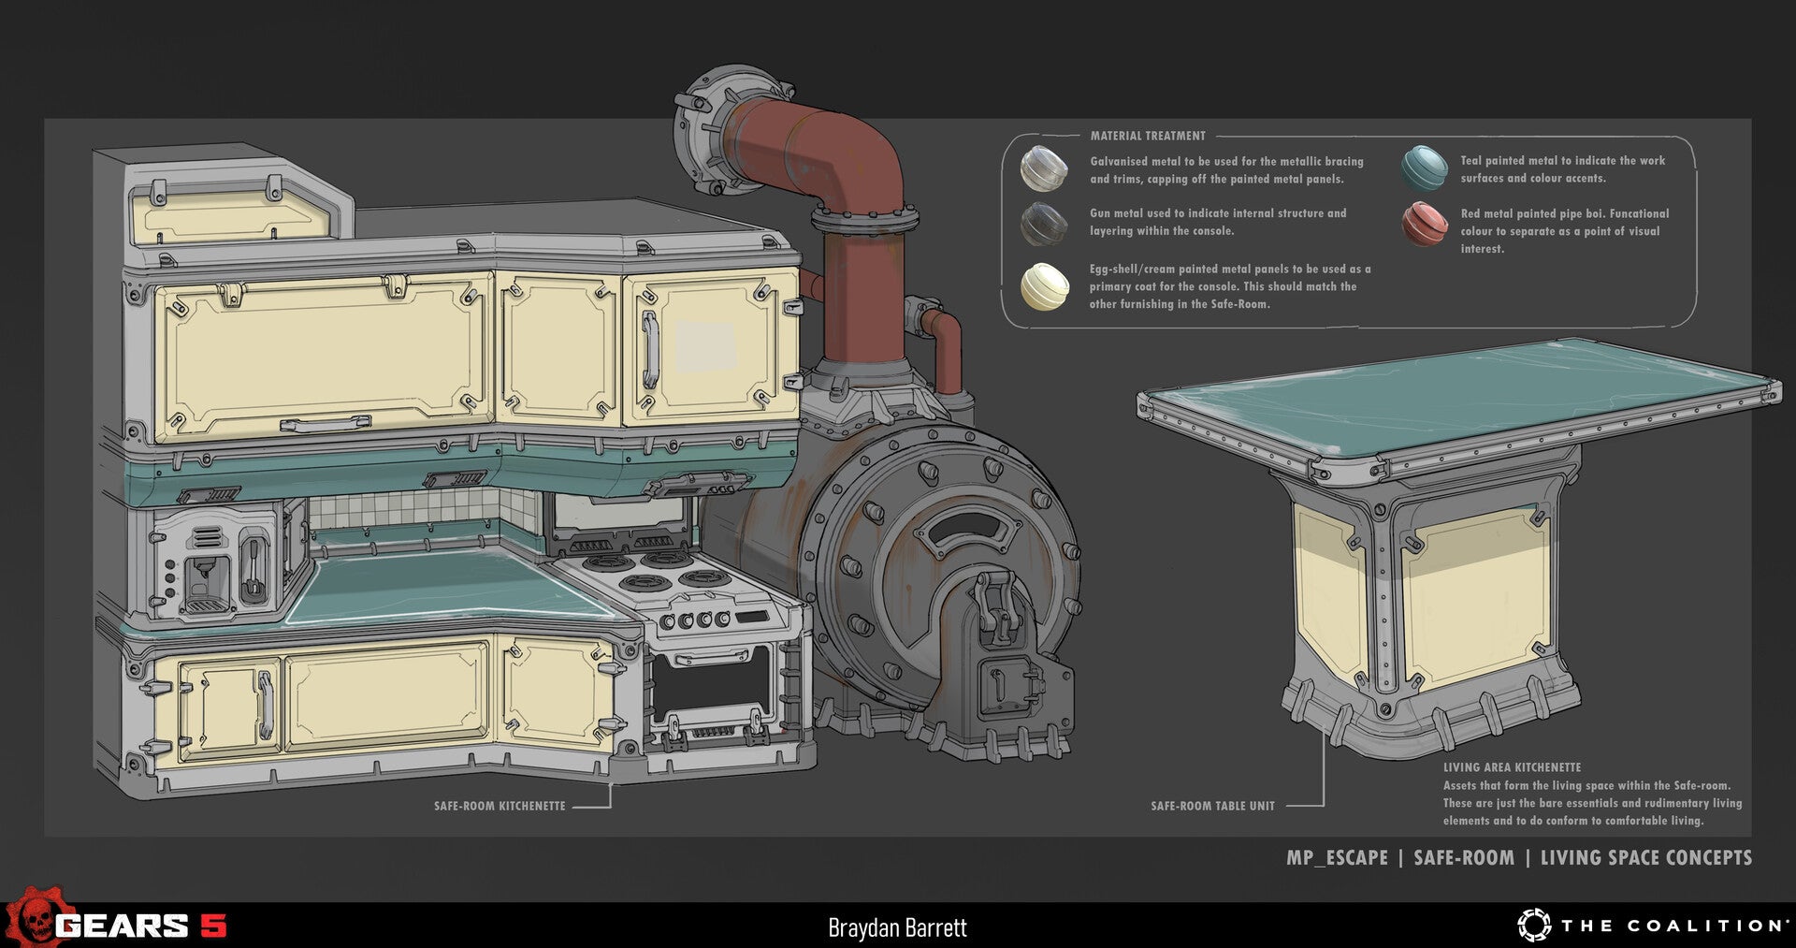Pick the egg-shell cream material swatch
Screen dimensions: 1796x948
pyautogui.click(x=1044, y=286)
